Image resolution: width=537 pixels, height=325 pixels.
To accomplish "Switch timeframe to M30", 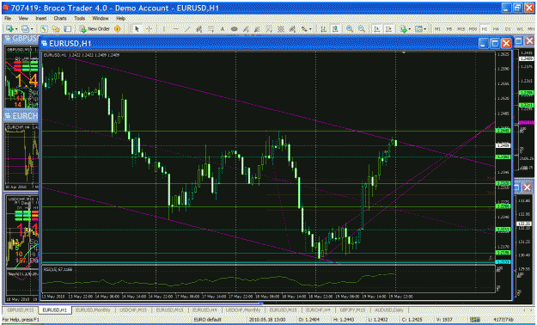I will pyautogui.click(x=473, y=28).
